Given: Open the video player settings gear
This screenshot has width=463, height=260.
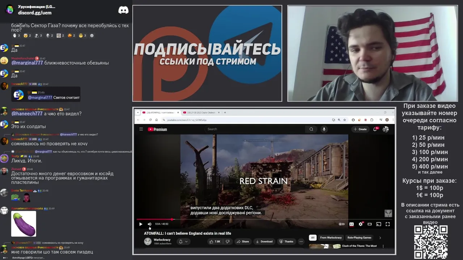Looking at the screenshot, I should (x=361, y=224).
